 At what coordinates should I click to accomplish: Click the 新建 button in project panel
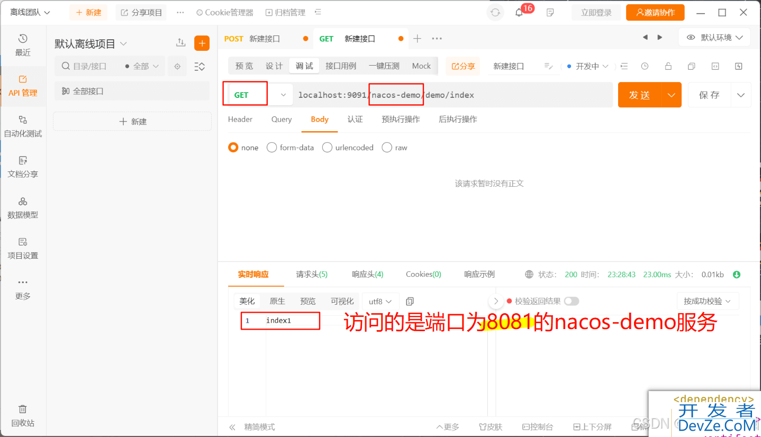click(132, 122)
